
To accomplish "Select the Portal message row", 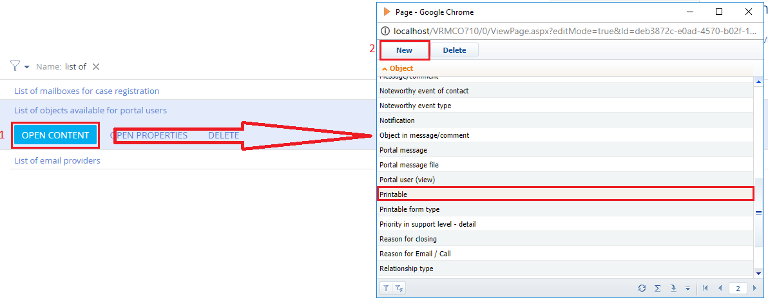I will click(x=565, y=150).
